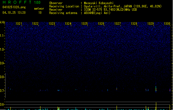
Task: Click the 'Receiver' field label
Action: point(56,10)
